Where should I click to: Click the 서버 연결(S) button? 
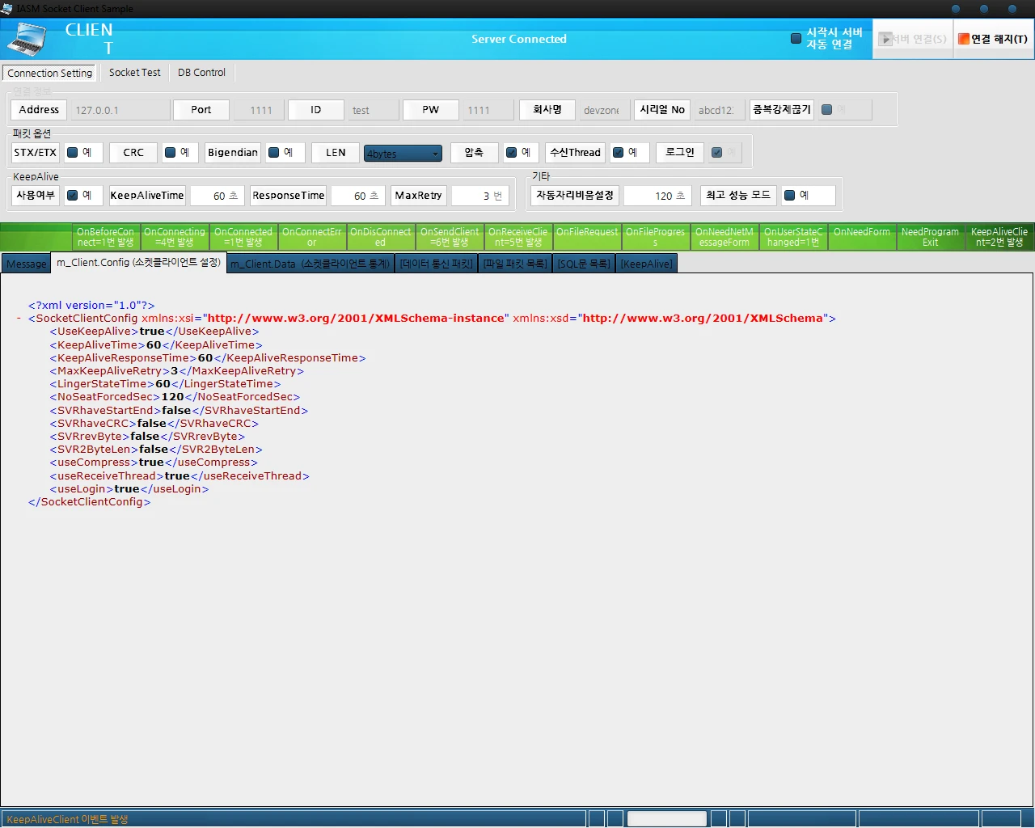coord(913,39)
